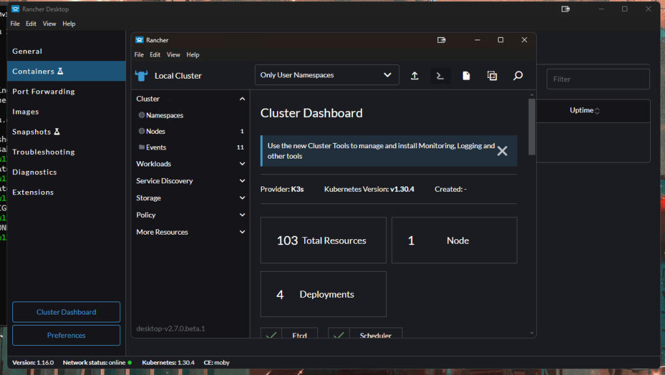Click the Nodes globe icon
This screenshot has width=665, height=375.
pyautogui.click(x=142, y=131)
